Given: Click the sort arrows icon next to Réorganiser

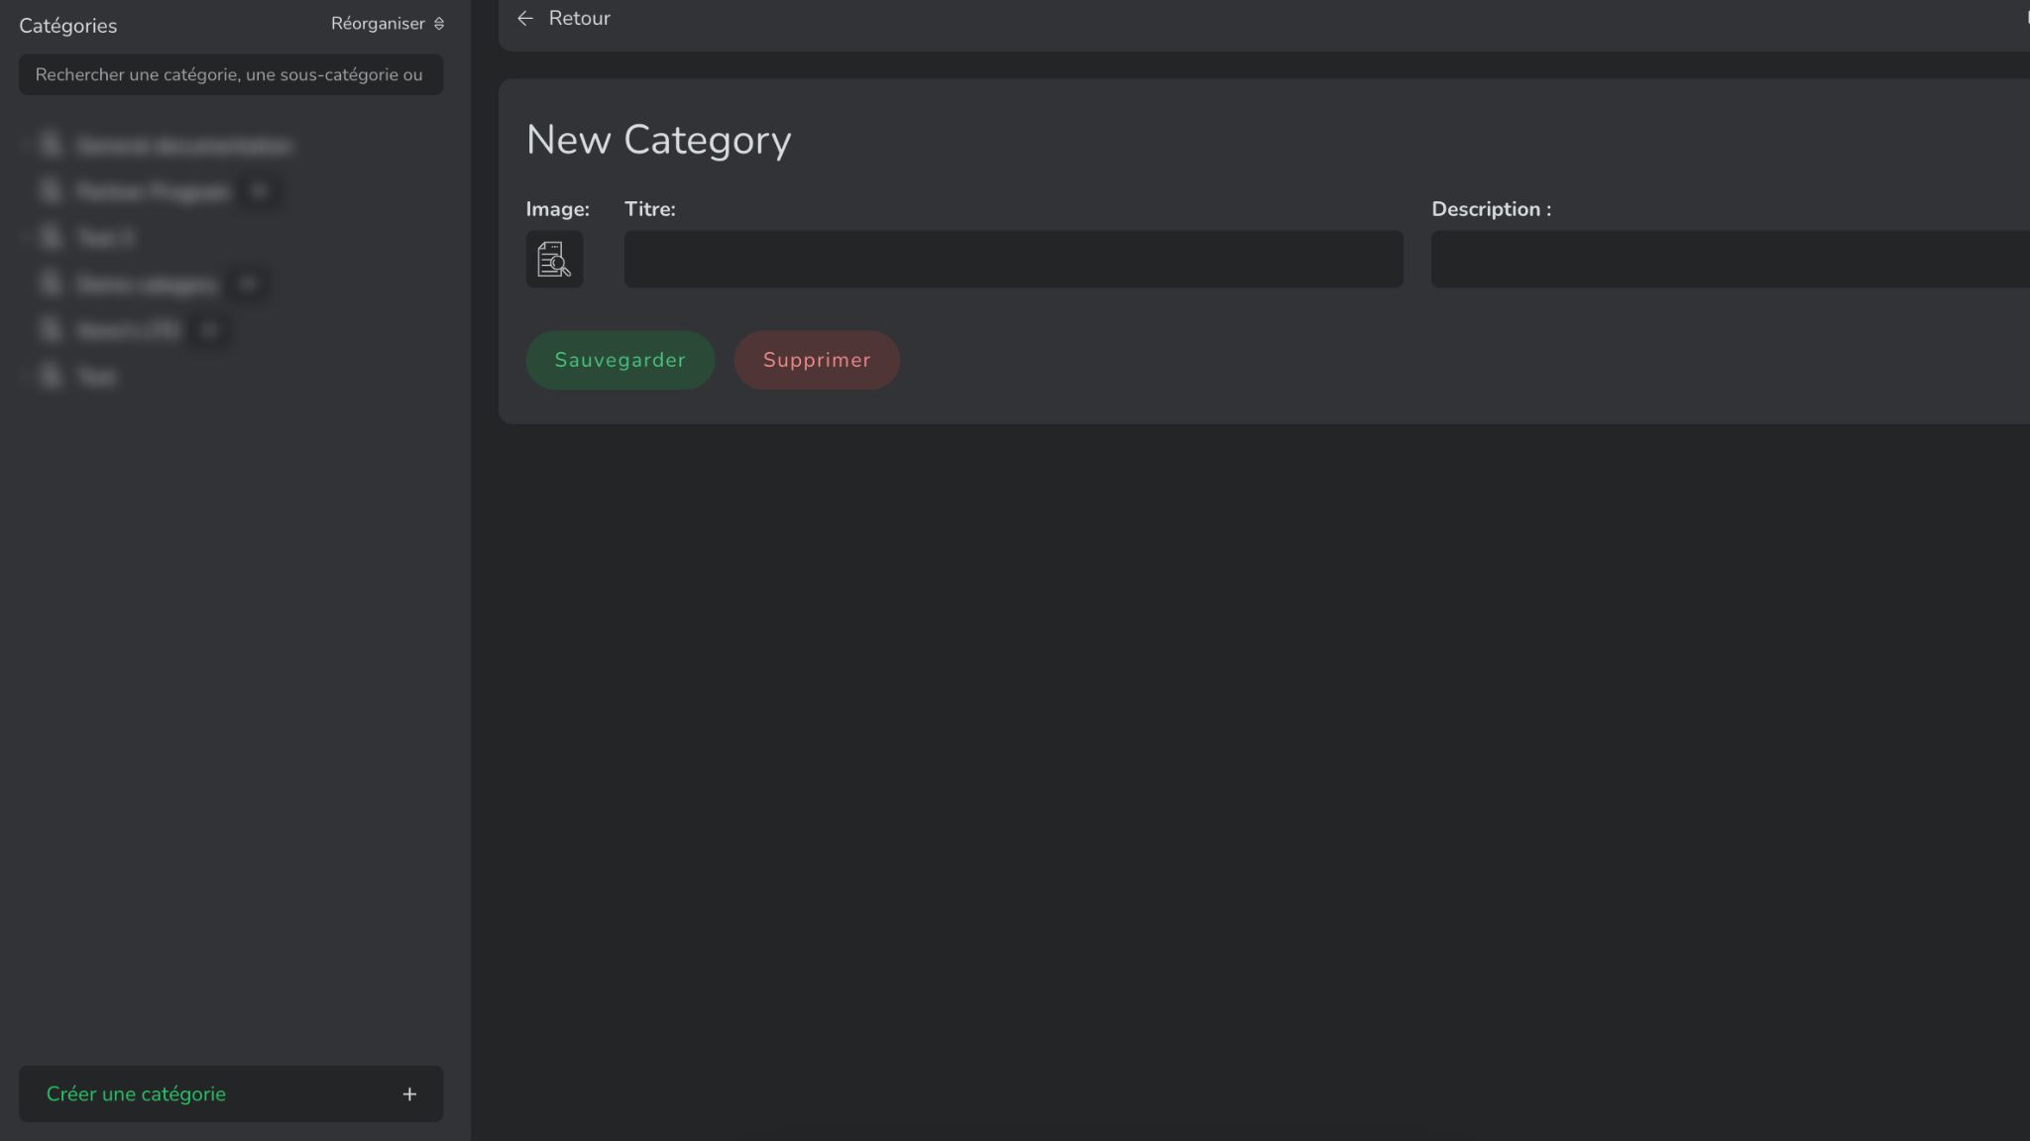Looking at the screenshot, I should [x=439, y=23].
